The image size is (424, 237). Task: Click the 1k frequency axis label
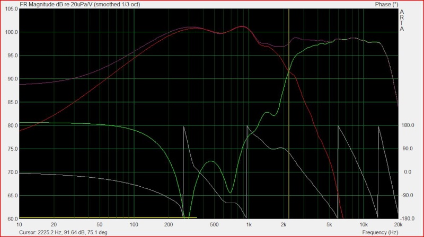click(x=249, y=225)
